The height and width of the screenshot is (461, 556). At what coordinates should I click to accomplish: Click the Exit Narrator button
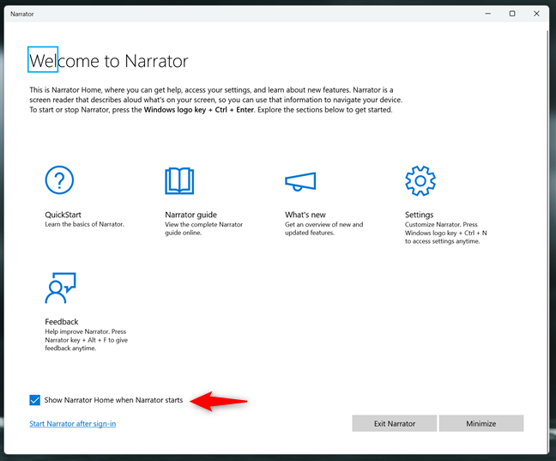coord(395,423)
